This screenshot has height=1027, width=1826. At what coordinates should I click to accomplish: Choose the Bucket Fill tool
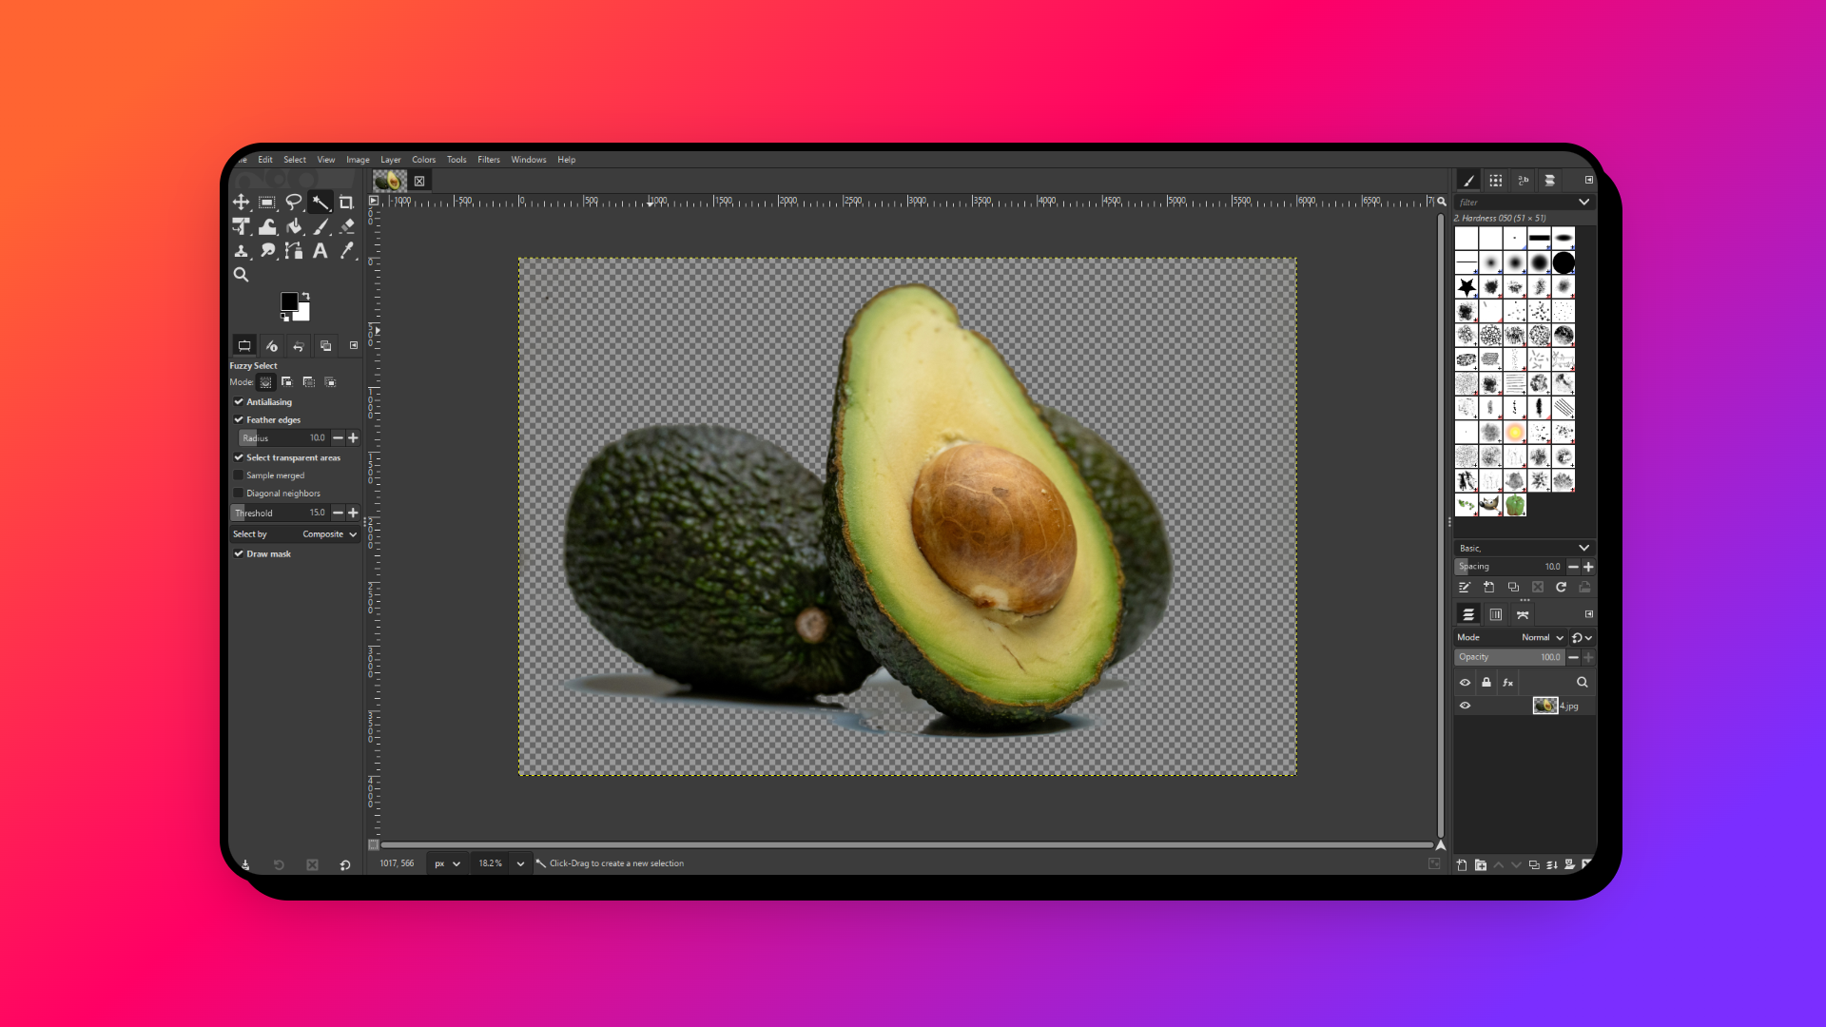pyautogui.click(x=294, y=226)
